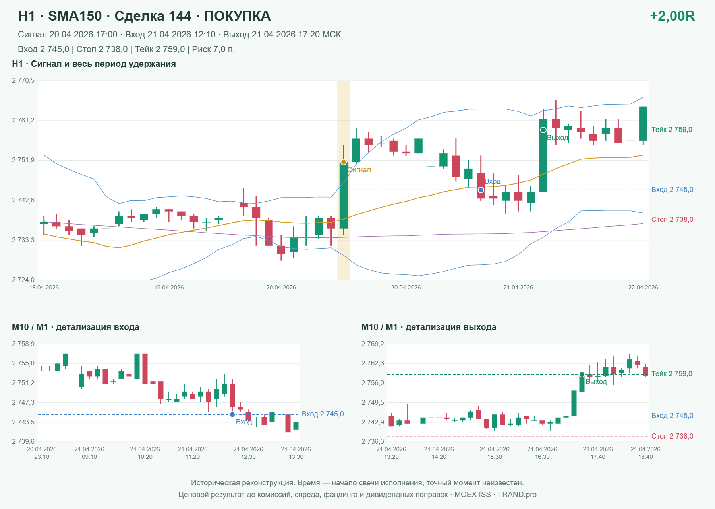Click the 18.04.2026 date label on the H1 axis
Viewport: 715px width, 509px height.
[x=44, y=288]
